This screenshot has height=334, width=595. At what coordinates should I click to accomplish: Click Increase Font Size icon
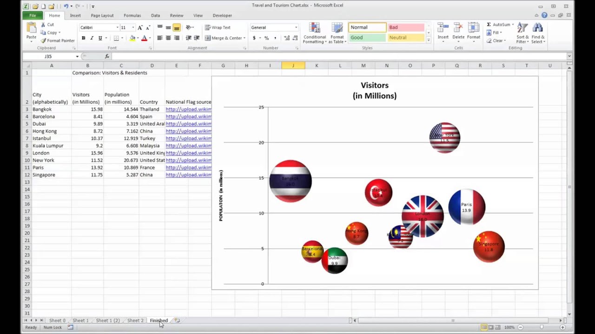pyautogui.click(x=140, y=27)
